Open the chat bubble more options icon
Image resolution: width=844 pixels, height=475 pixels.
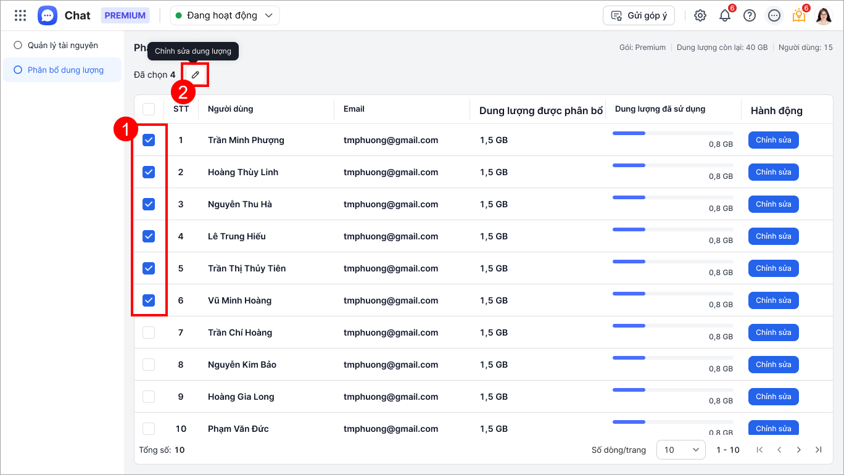(x=774, y=15)
